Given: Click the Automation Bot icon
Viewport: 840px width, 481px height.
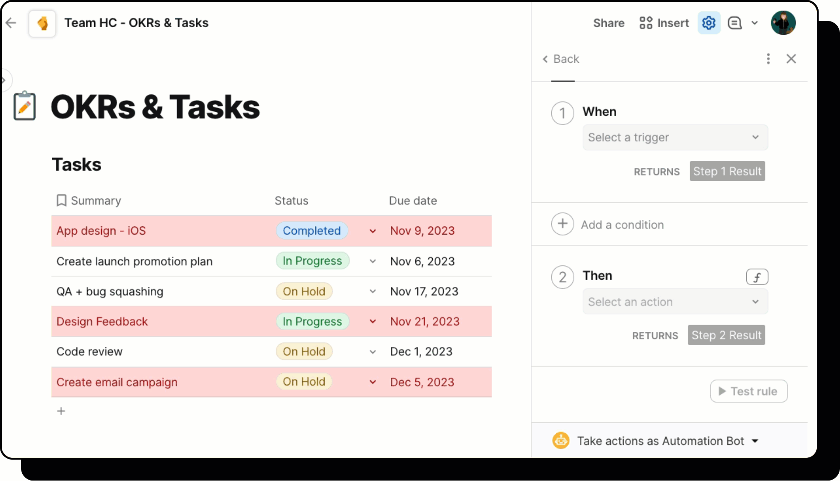Looking at the screenshot, I should point(561,440).
